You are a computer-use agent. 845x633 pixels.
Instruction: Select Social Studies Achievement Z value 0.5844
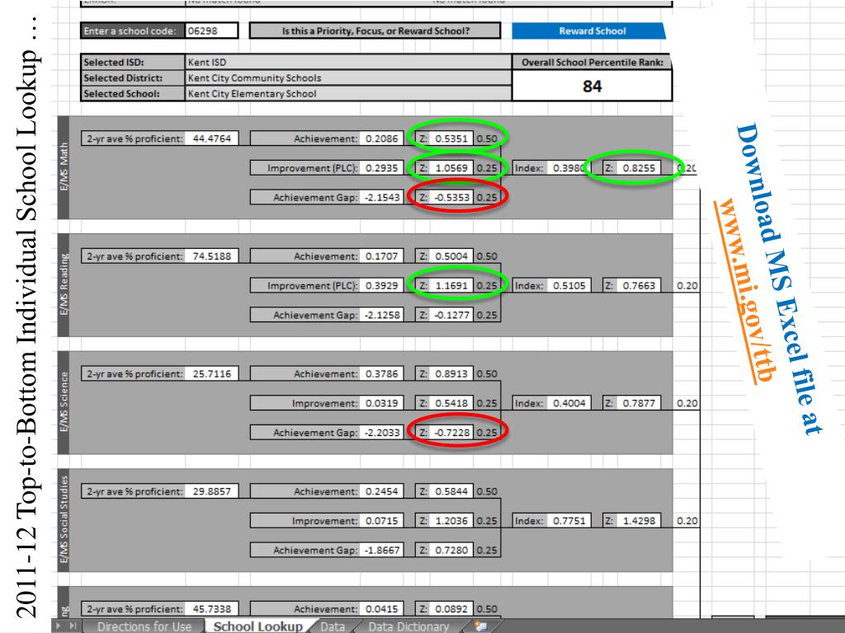[x=451, y=491]
